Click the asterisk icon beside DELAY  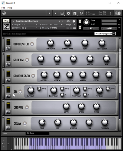coord(25,124)
